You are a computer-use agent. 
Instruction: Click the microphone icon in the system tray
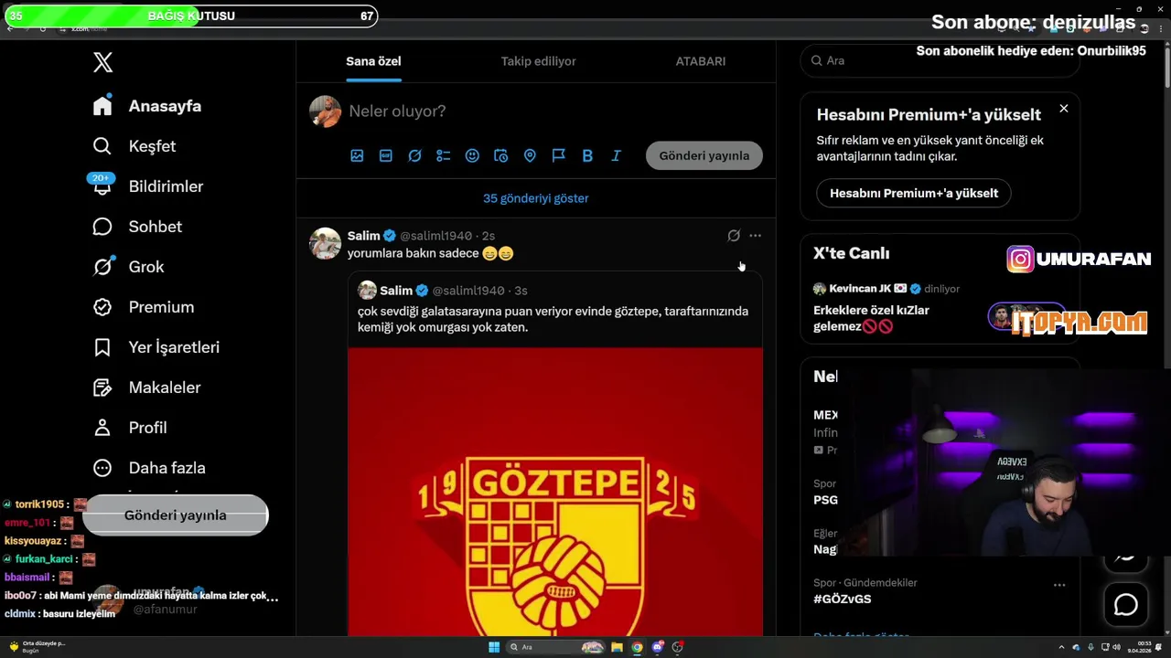coord(1090,647)
